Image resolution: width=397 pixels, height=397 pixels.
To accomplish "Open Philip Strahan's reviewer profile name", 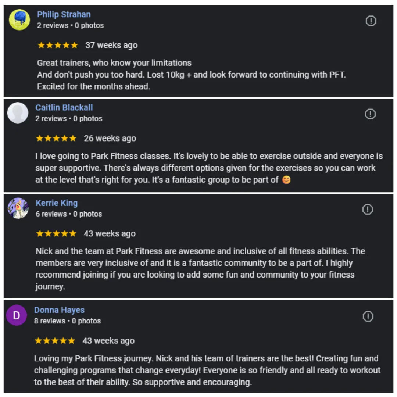I will coord(64,14).
